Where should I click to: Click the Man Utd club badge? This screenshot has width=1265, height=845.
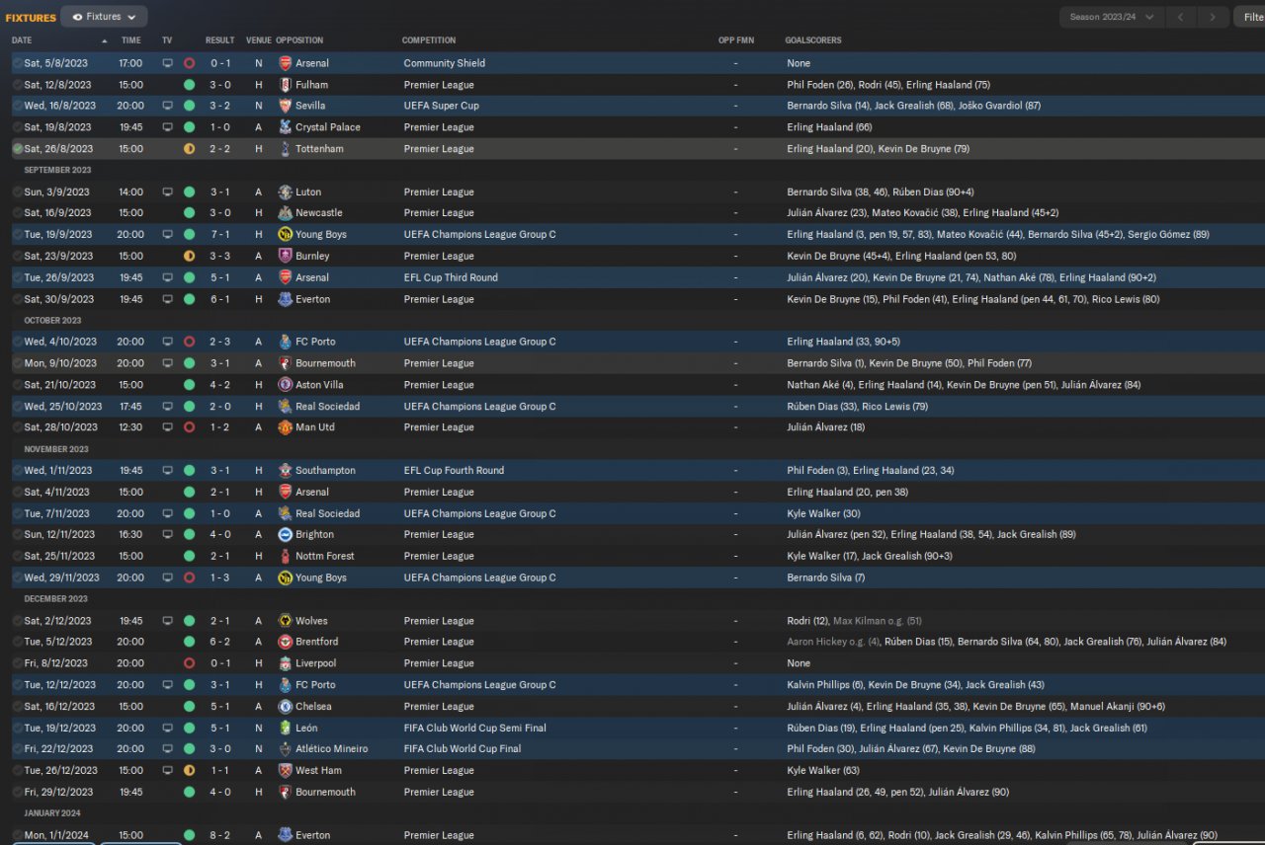(x=286, y=427)
